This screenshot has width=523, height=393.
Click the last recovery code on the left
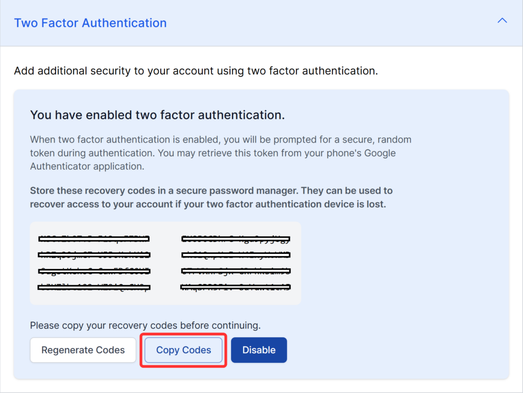click(x=94, y=287)
